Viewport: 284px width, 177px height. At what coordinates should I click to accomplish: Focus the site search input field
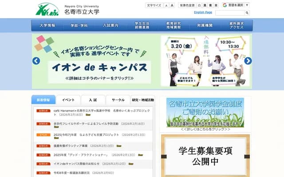point(230,13)
